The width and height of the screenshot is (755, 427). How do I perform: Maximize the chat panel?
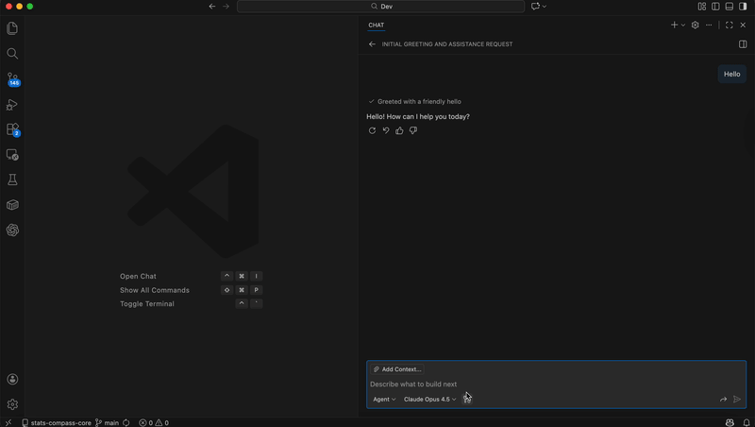point(729,26)
